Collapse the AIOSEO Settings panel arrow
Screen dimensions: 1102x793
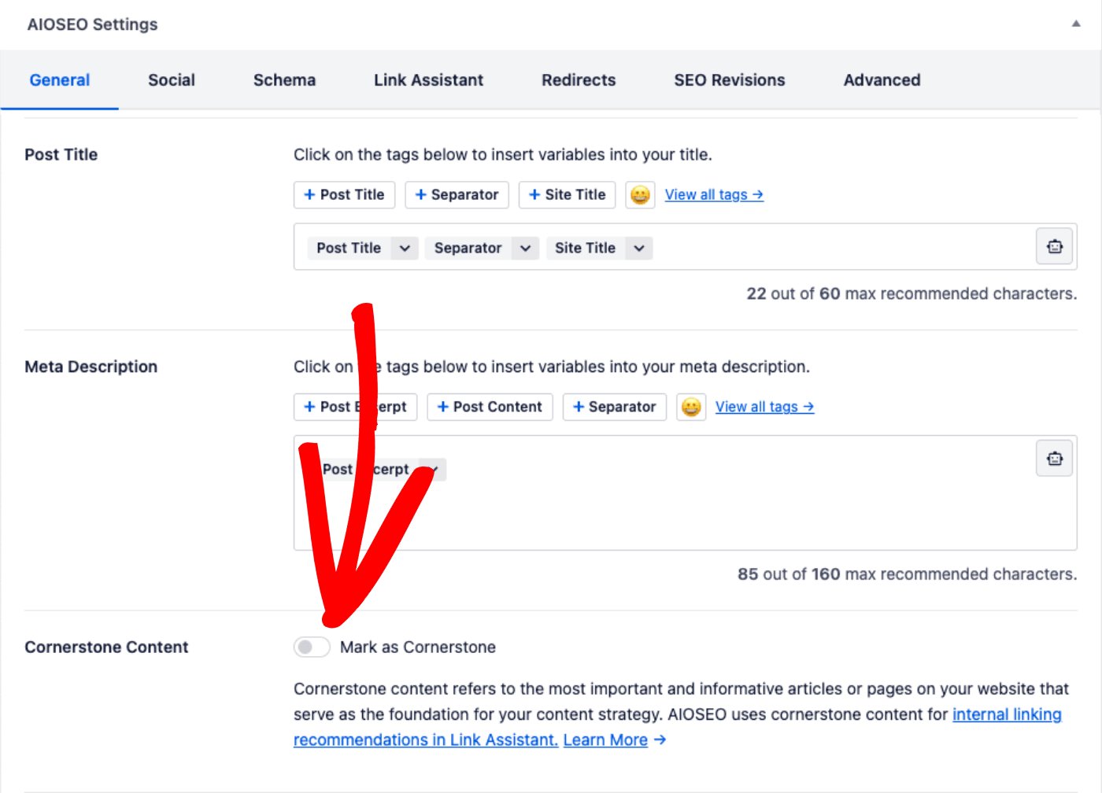click(x=1075, y=24)
